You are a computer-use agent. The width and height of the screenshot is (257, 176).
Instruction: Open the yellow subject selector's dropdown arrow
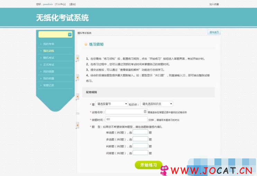70,34
